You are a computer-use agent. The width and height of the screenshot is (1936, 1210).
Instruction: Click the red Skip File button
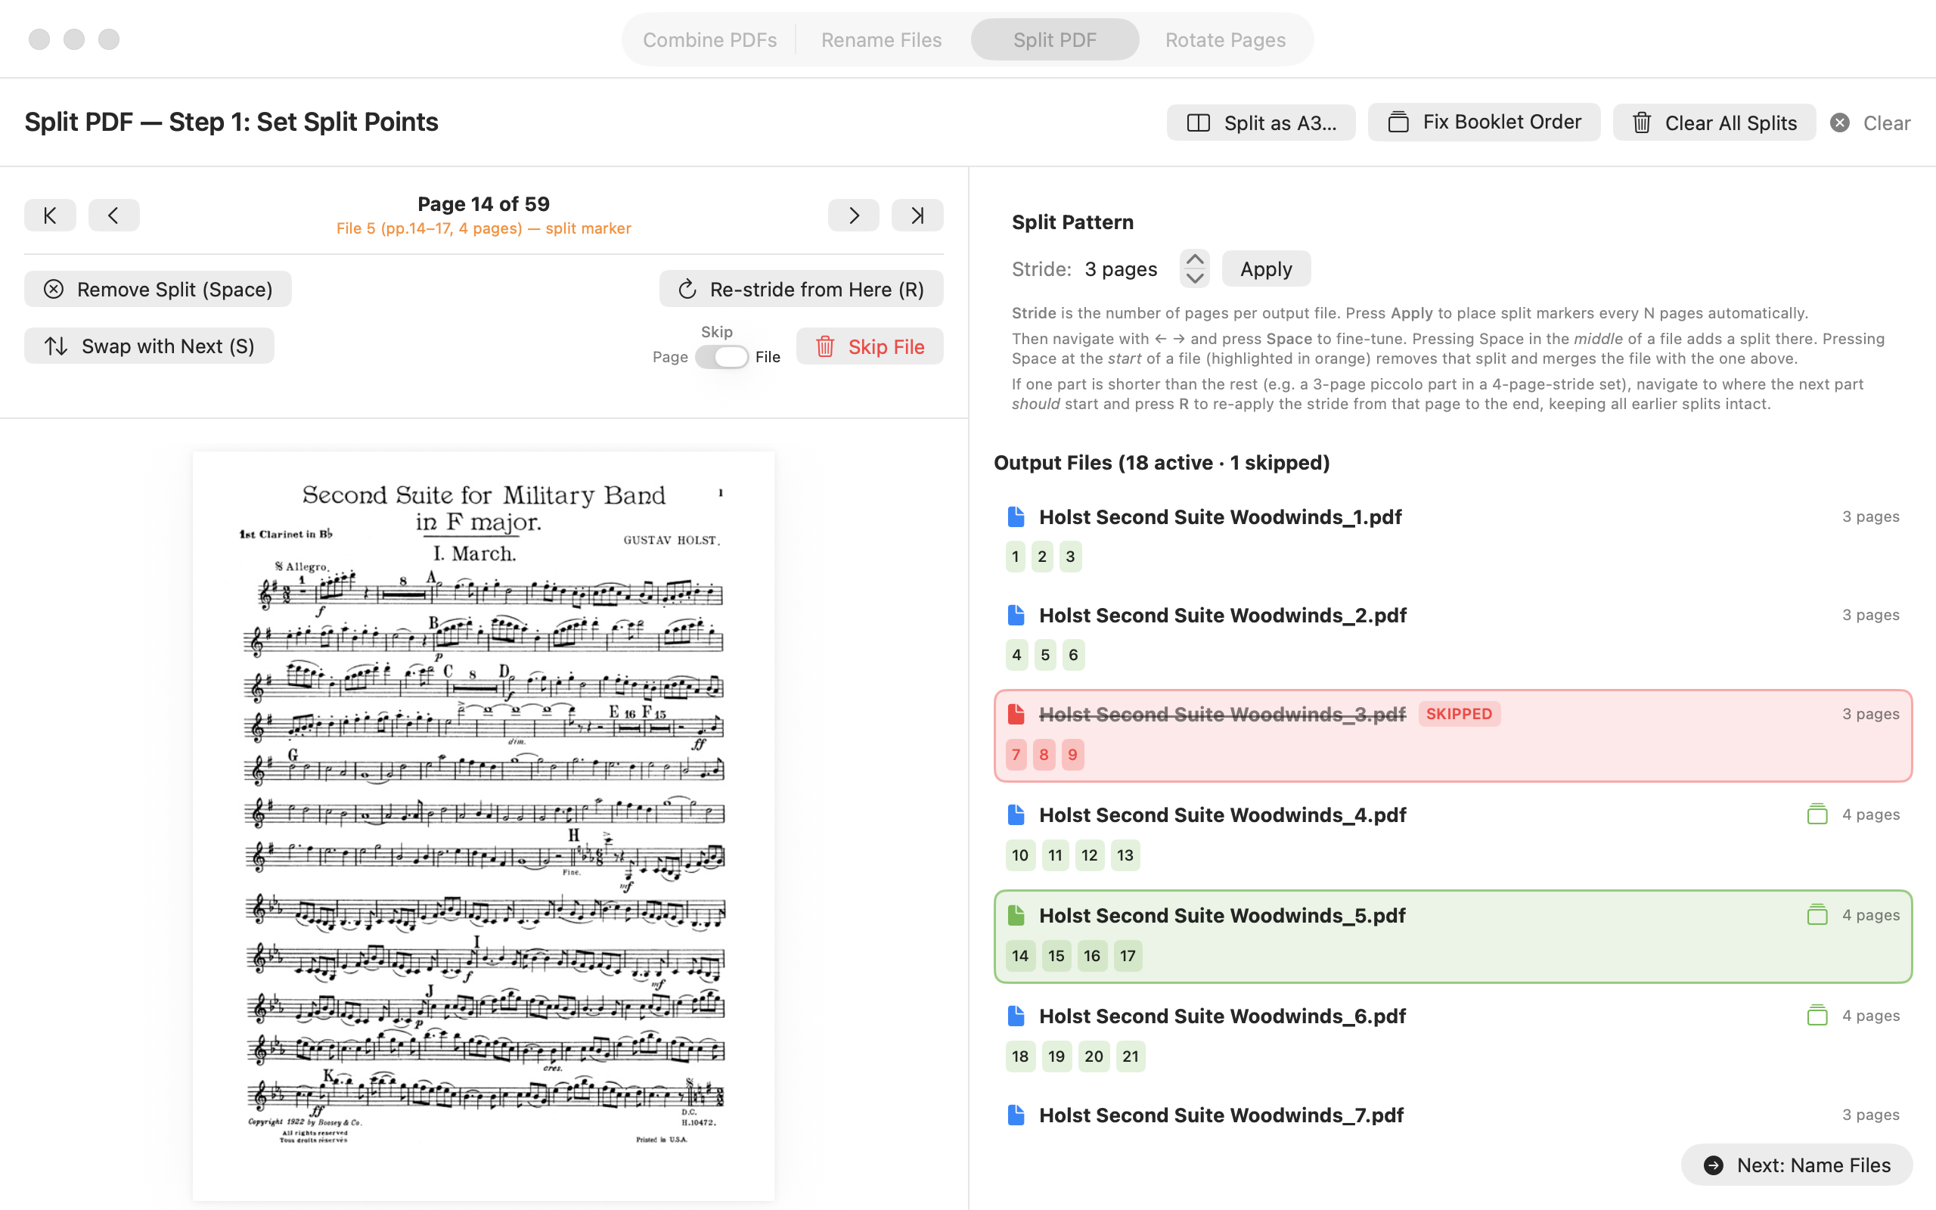click(x=870, y=346)
